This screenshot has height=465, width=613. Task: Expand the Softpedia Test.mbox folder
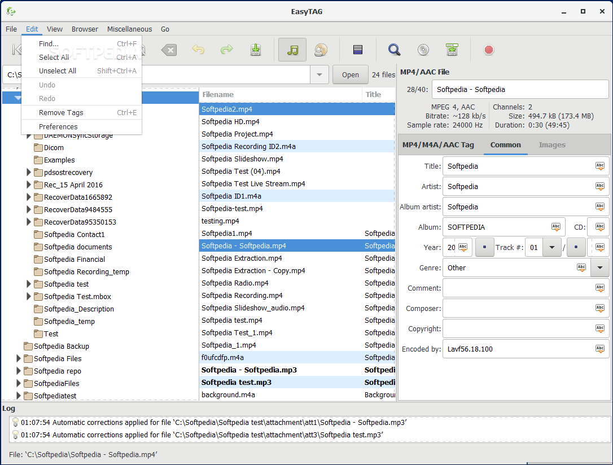pos(28,297)
